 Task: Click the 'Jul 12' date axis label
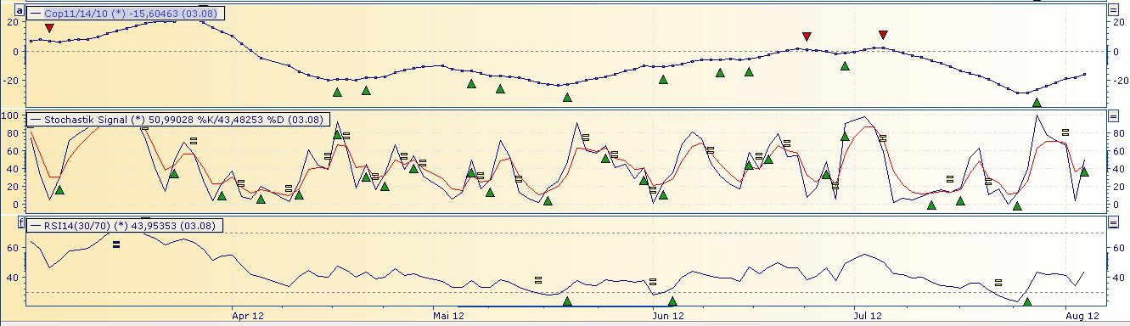tap(869, 316)
